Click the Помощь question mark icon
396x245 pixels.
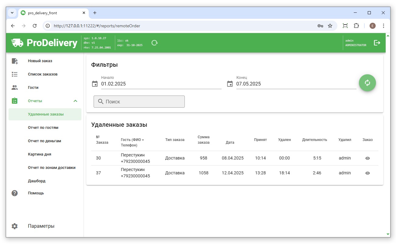15,193
